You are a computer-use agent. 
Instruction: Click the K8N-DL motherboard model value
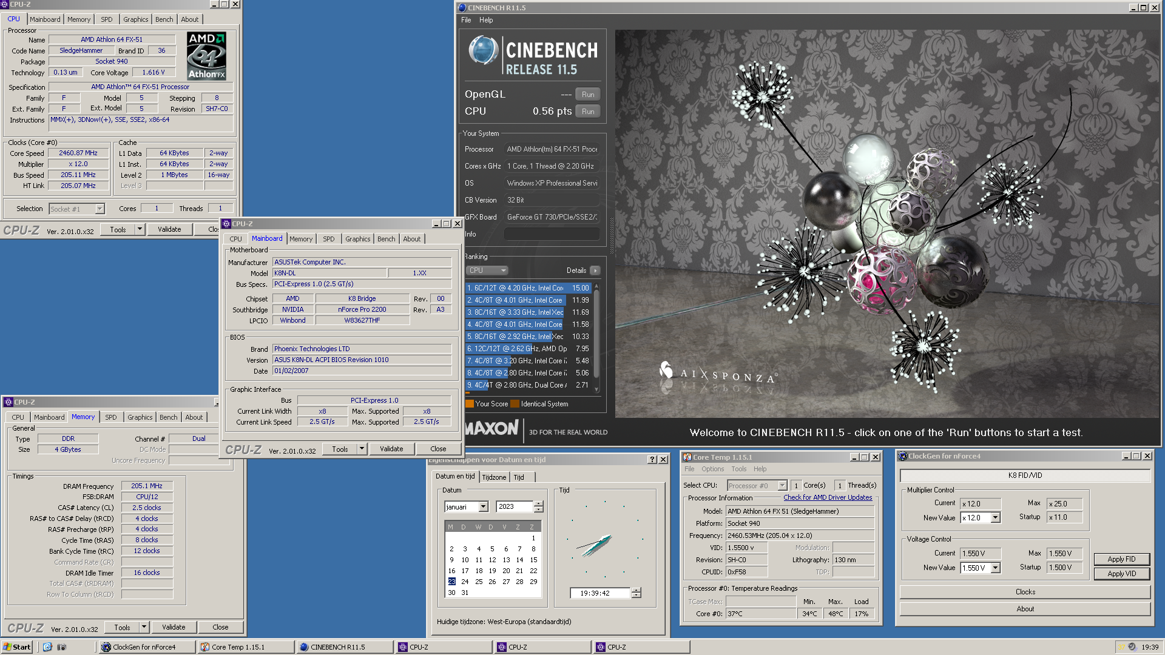(329, 274)
